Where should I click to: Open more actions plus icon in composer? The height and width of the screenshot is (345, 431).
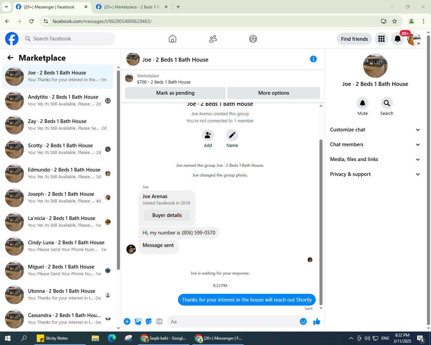(x=127, y=321)
